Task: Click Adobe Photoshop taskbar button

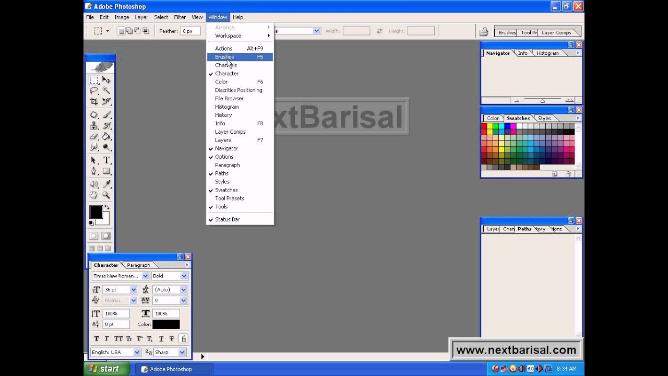Action: (175, 369)
